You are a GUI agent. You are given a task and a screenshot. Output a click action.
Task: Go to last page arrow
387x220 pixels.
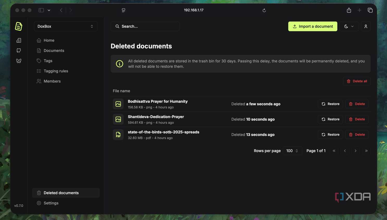(x=366, y=151)
